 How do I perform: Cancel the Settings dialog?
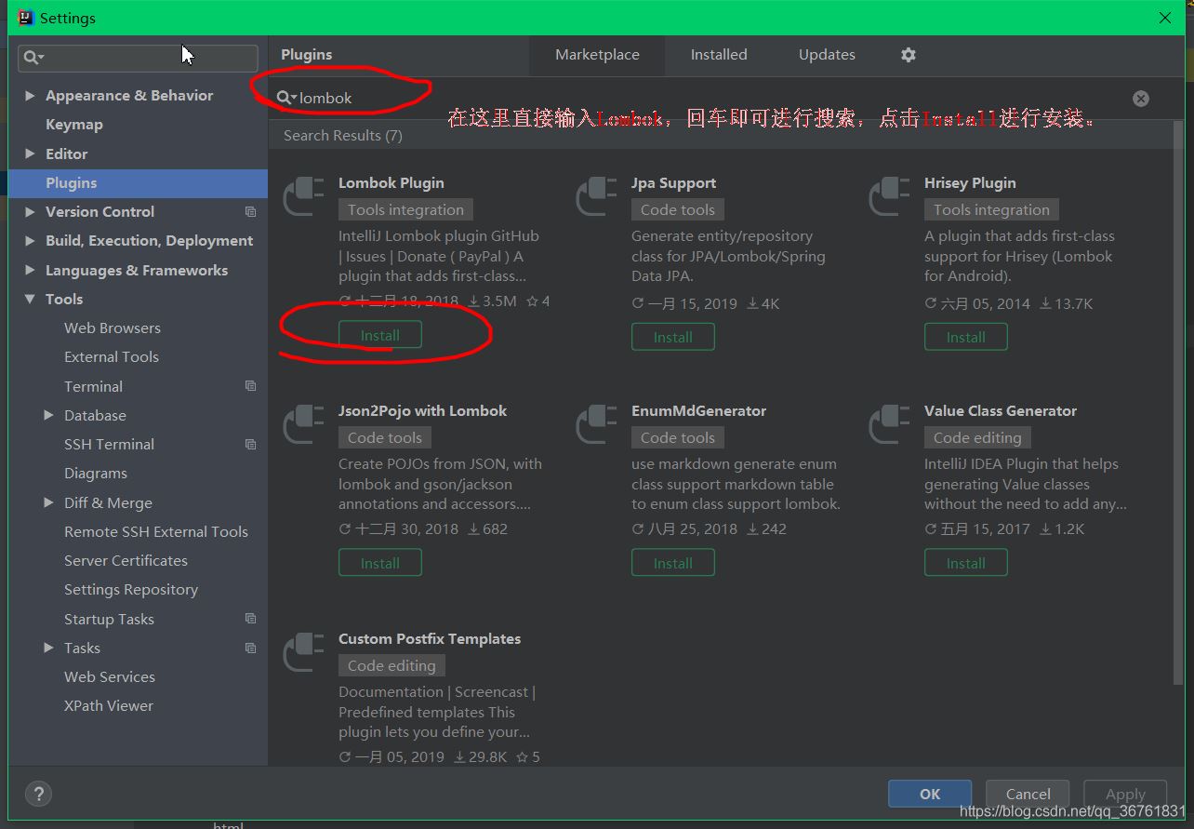click(x=1028, y=794)
